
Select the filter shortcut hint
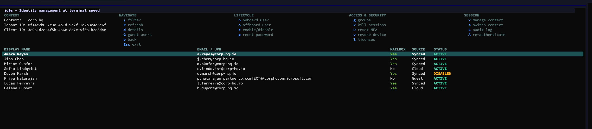tap(132, 20)
